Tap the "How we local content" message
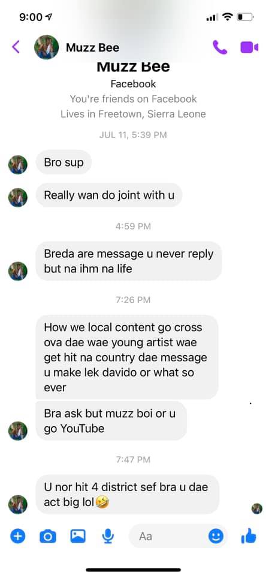The width and height of the screenshot is (266, 577). click(x=127, y=357)
